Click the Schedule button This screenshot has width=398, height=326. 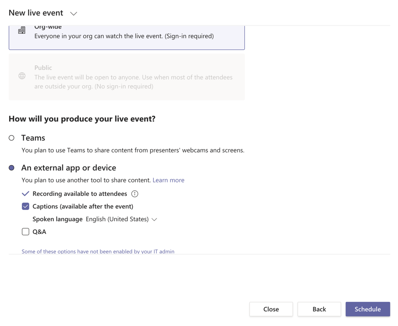coord(368,309)
